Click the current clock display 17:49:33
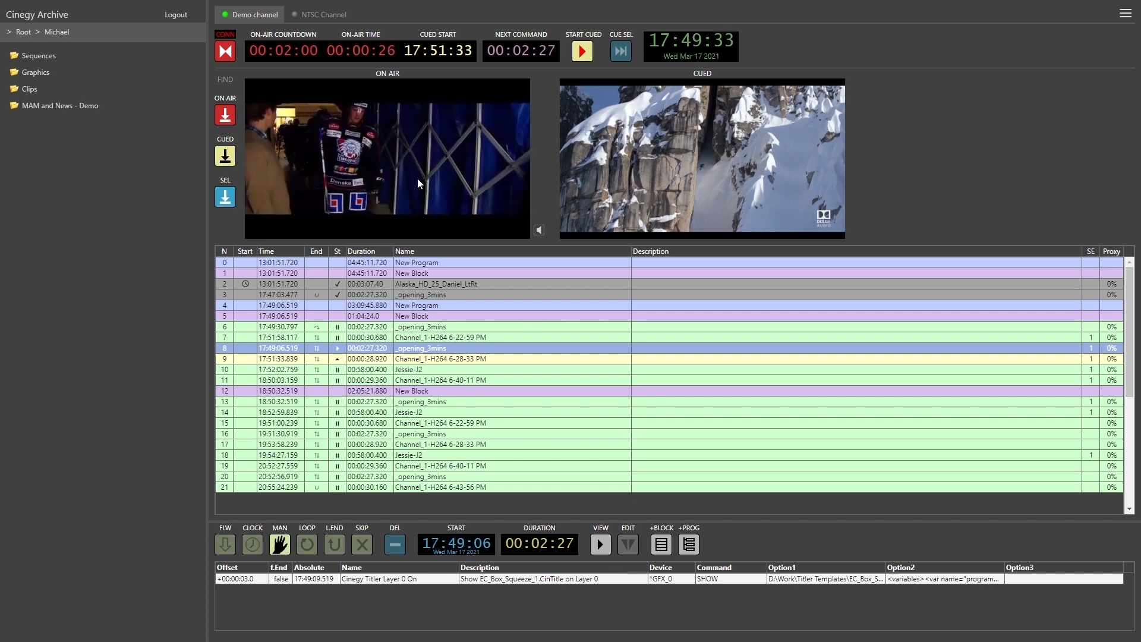This screenshot has height=642, width=1141. [x=691, y=46]
